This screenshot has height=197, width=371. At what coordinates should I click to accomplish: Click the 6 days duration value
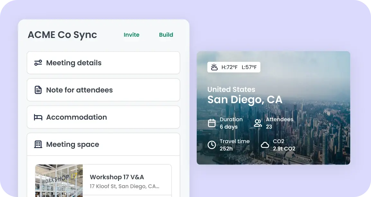229,127
